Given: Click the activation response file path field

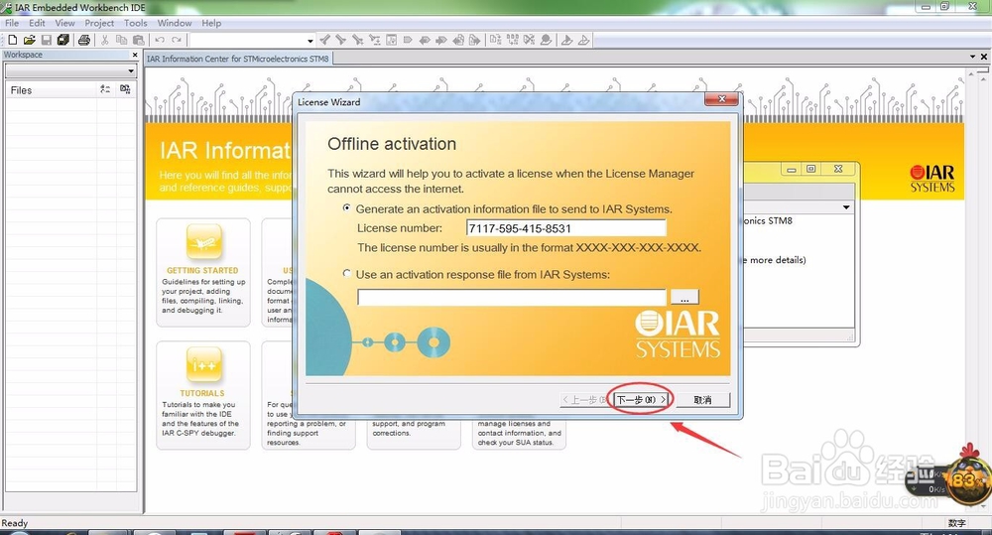Looking at the screenshot, I should (512, 297).
